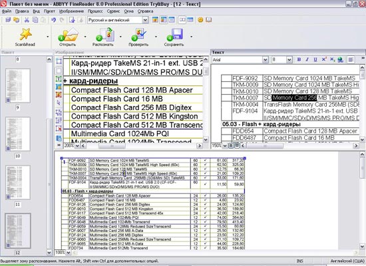This screenshot has height=266, width=366.
Task: Expand the Сохранить button dropdown arrow
Action: point(191,37)
